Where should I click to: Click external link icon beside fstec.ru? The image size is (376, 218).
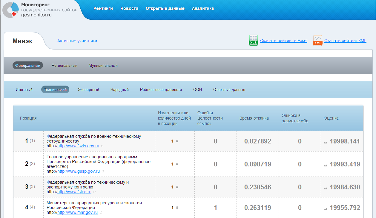pyautogui.click(x=94, y=192)
